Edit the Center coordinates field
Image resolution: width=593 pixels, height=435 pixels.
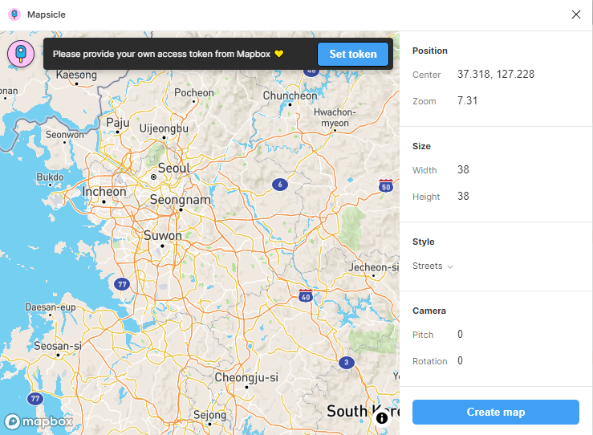point(496,74)
